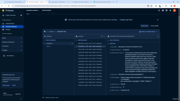Toggle dark theme sun icon
180x101 pixels.
coord(159,10)
